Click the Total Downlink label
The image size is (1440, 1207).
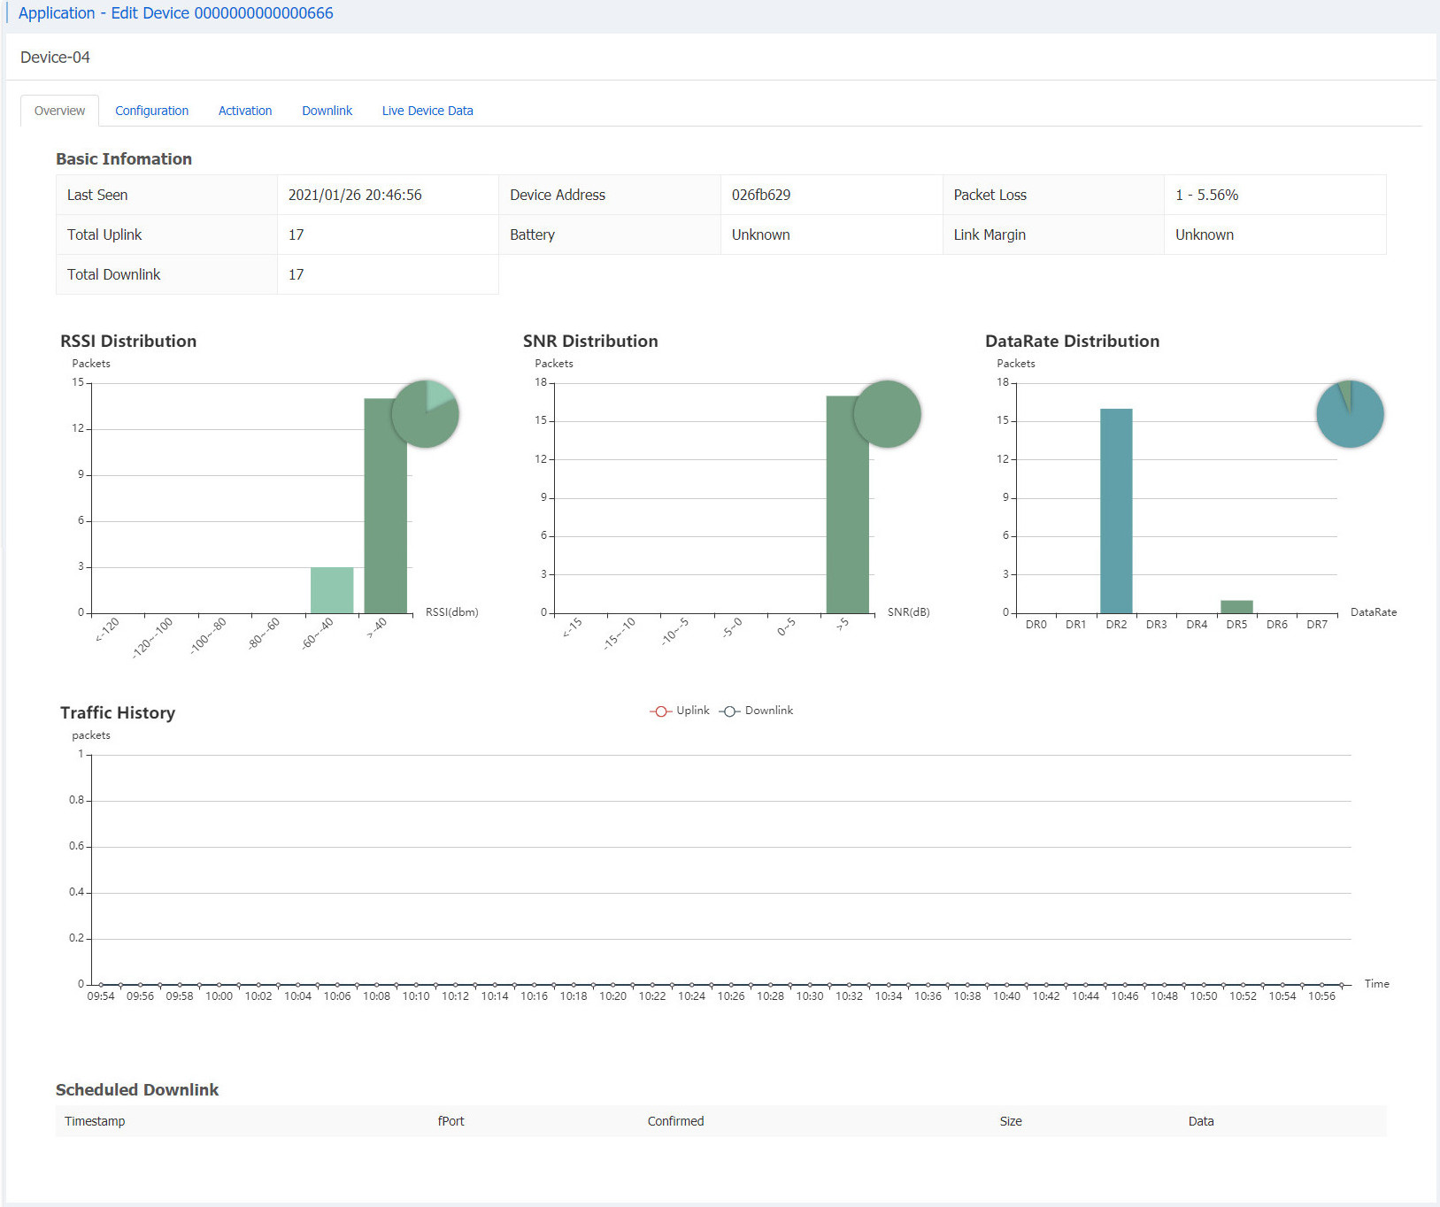113,274
